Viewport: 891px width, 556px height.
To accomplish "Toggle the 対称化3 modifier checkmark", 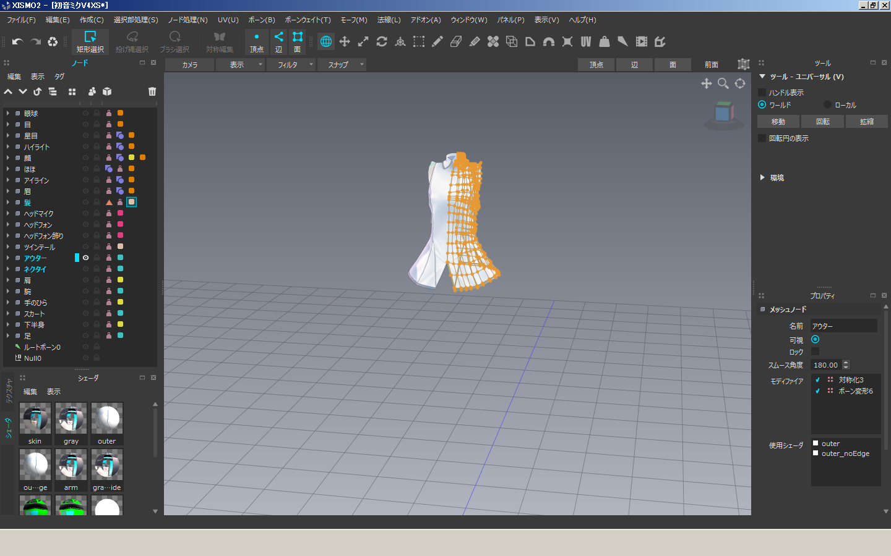I will [817, 380].
